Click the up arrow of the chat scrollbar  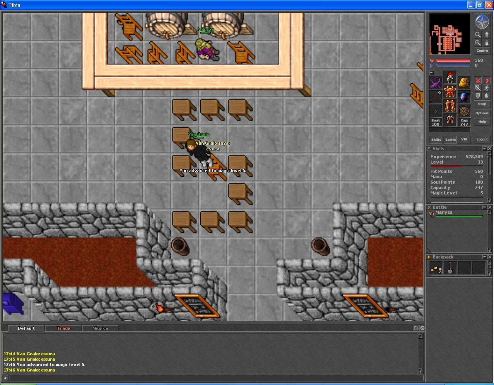(x=421, y=336)
